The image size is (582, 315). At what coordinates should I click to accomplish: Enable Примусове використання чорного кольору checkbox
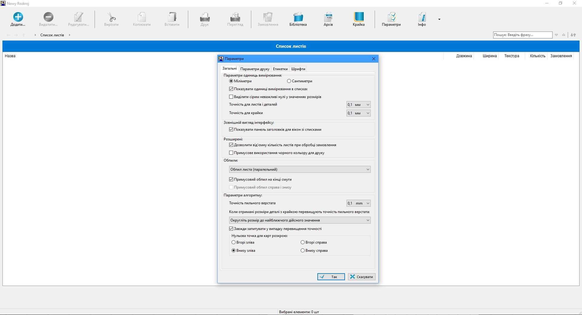pos(231,153)
